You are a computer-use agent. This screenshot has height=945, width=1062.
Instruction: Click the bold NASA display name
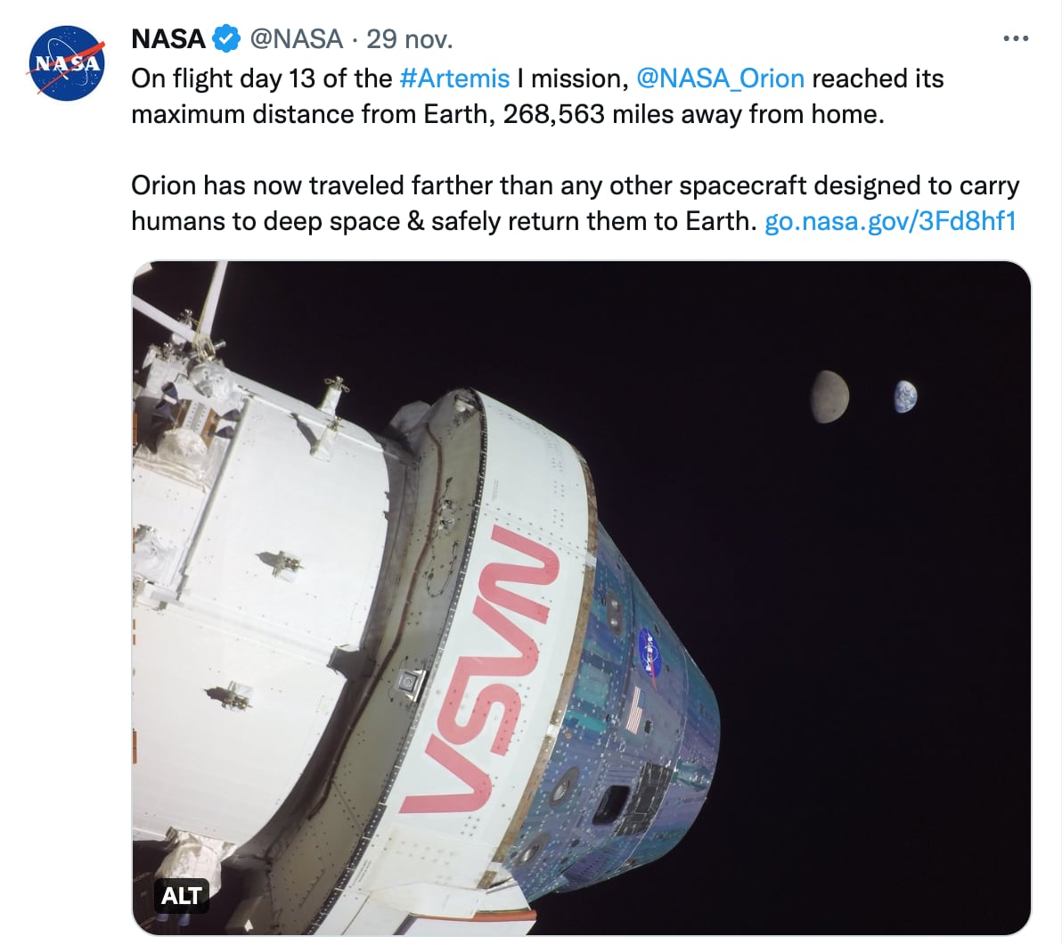tap(168, 39)
